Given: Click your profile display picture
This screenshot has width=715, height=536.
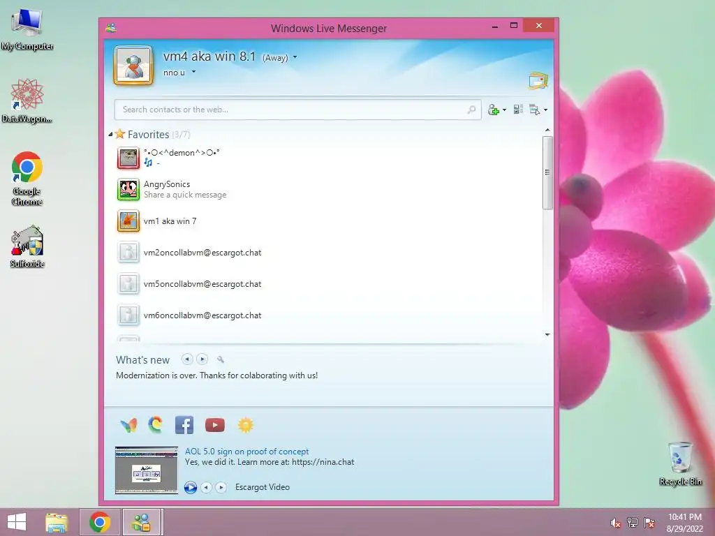Looking at the screenshot, I should pyautogui.click(x=133, y=66).
